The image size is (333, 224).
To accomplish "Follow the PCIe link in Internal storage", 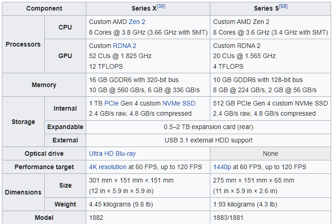I will [112, 103].
